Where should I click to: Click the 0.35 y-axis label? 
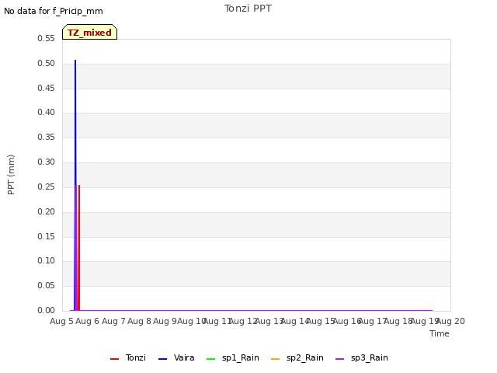click(46, 137)
